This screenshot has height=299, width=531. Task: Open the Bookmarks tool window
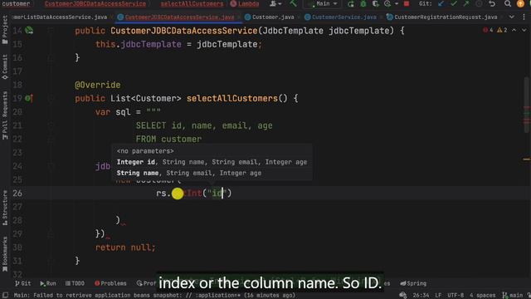[5, 254]
